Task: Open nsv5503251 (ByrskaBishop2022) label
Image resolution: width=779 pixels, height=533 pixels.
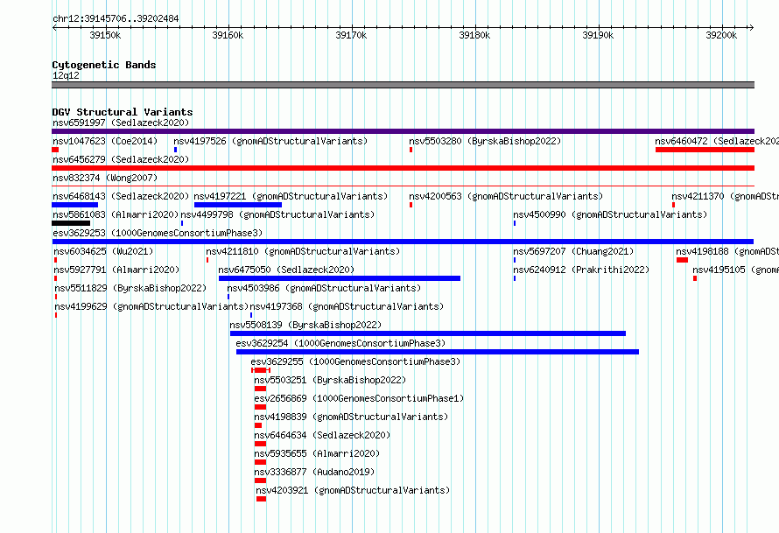Action: coord(330,380)
